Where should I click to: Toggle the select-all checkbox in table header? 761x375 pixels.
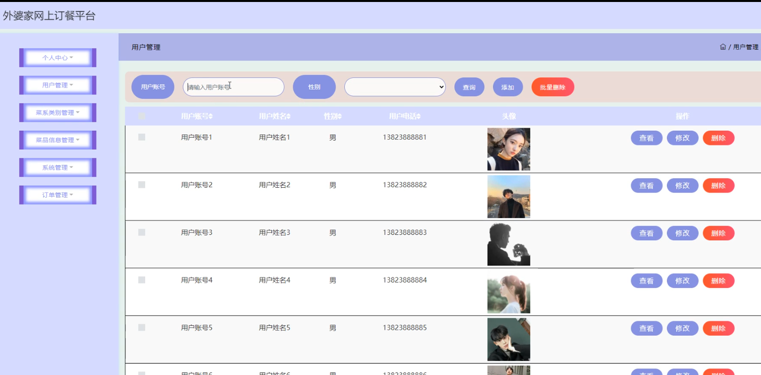pos(142,116)
